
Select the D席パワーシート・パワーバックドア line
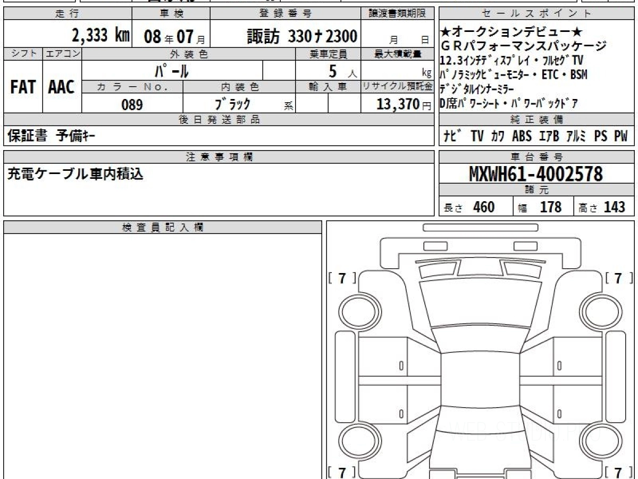(509, 103)
